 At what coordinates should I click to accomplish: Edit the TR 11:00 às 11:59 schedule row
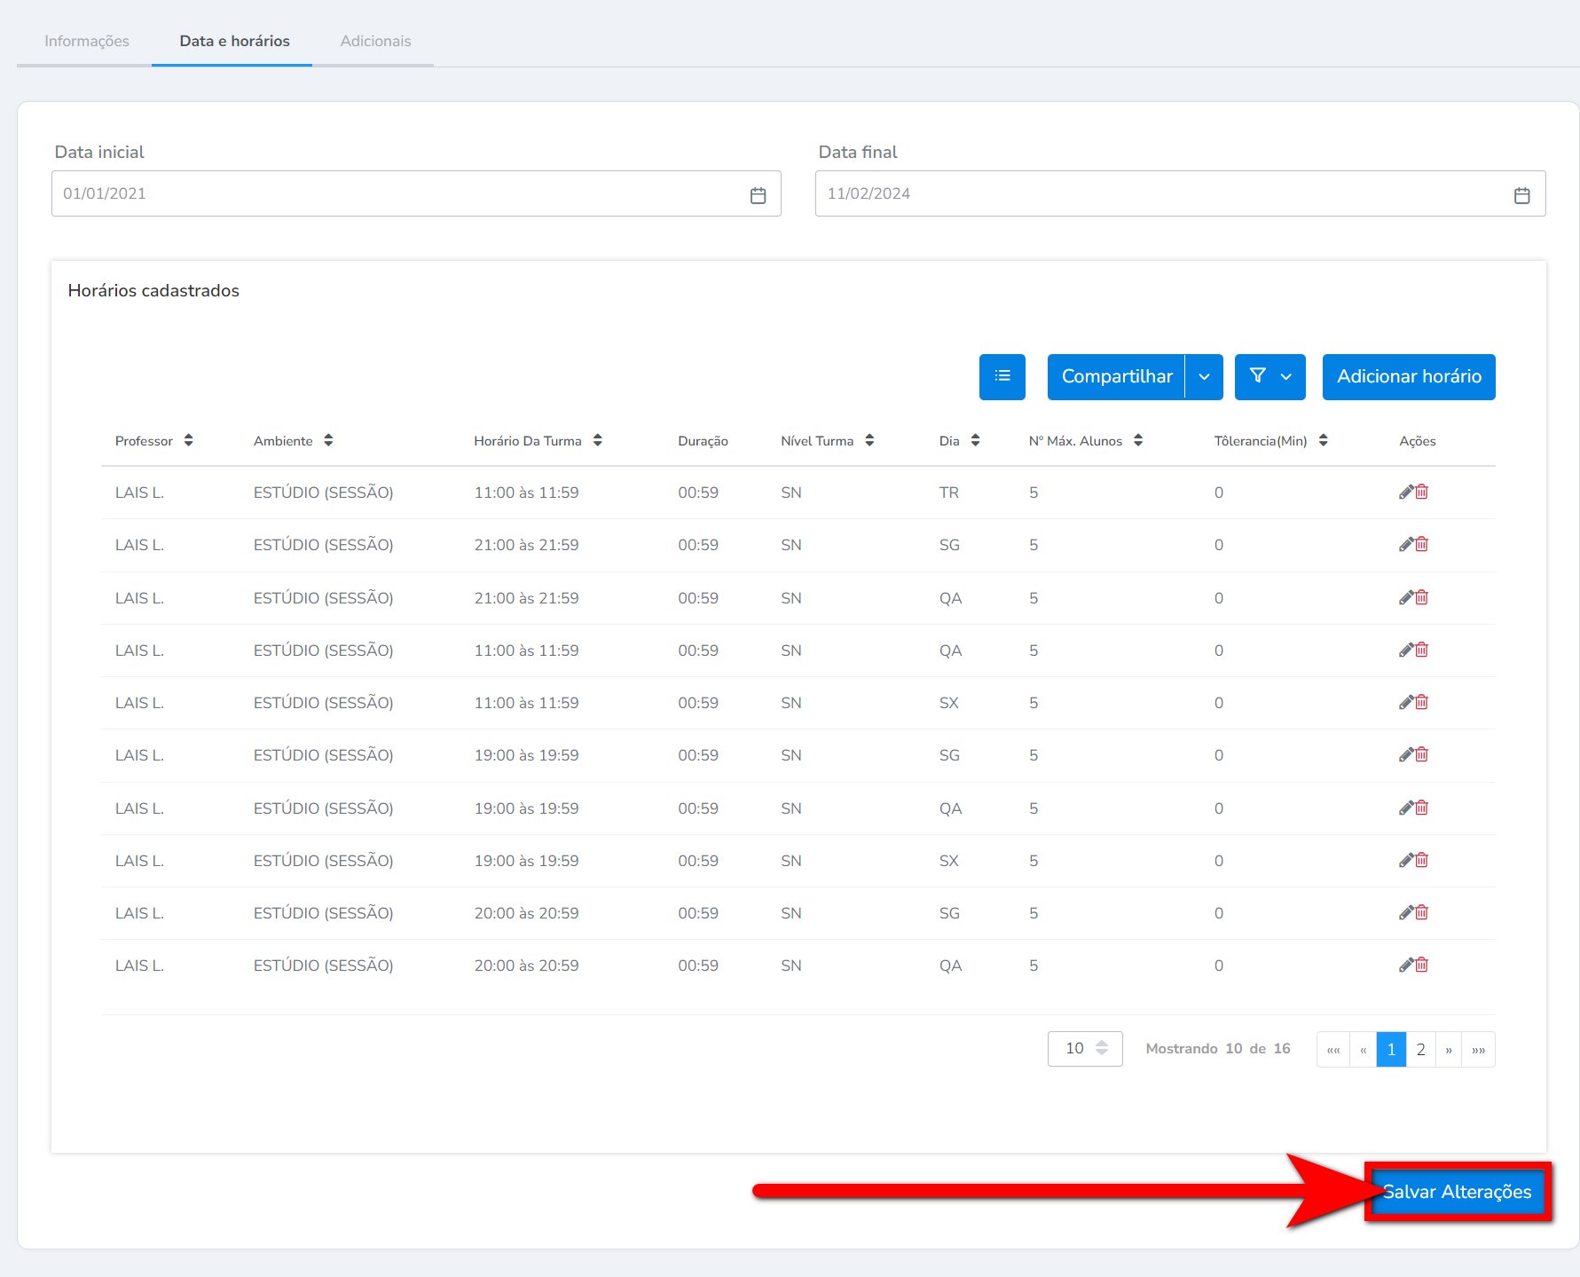coord(1406,492)
